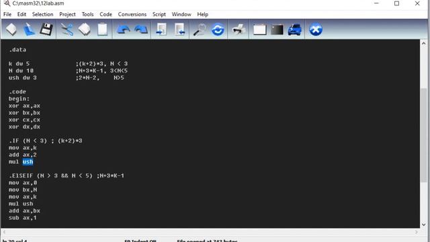
Task: Open Find with the magnifying glass icon
Action: [200, 30]
